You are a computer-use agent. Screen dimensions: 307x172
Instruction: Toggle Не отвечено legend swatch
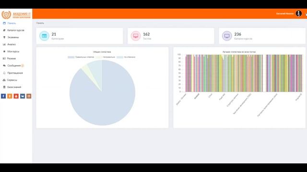120,57
